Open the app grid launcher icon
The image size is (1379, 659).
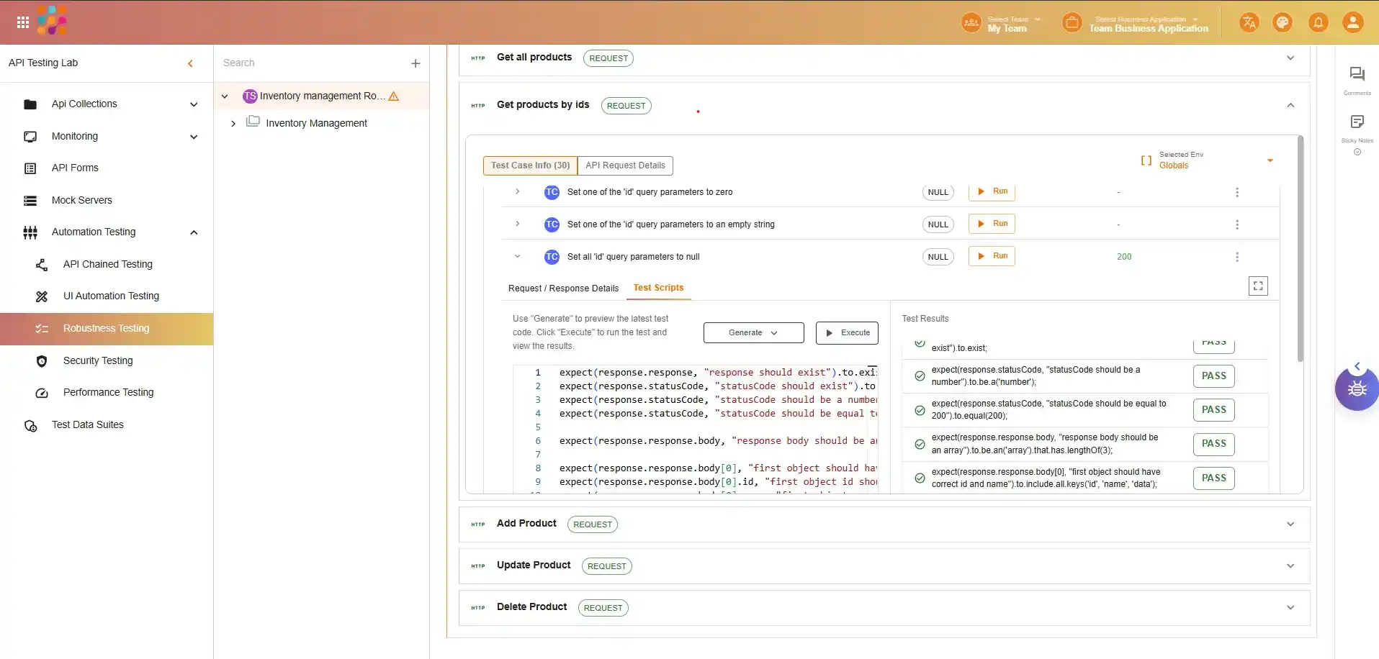point(23,22)
